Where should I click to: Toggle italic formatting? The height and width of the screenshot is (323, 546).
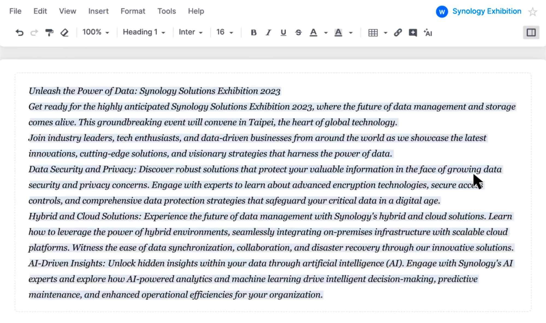tap(268, 33)
